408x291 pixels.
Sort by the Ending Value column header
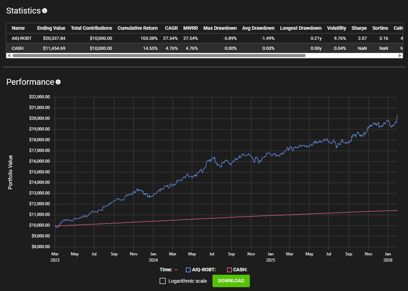51,28
